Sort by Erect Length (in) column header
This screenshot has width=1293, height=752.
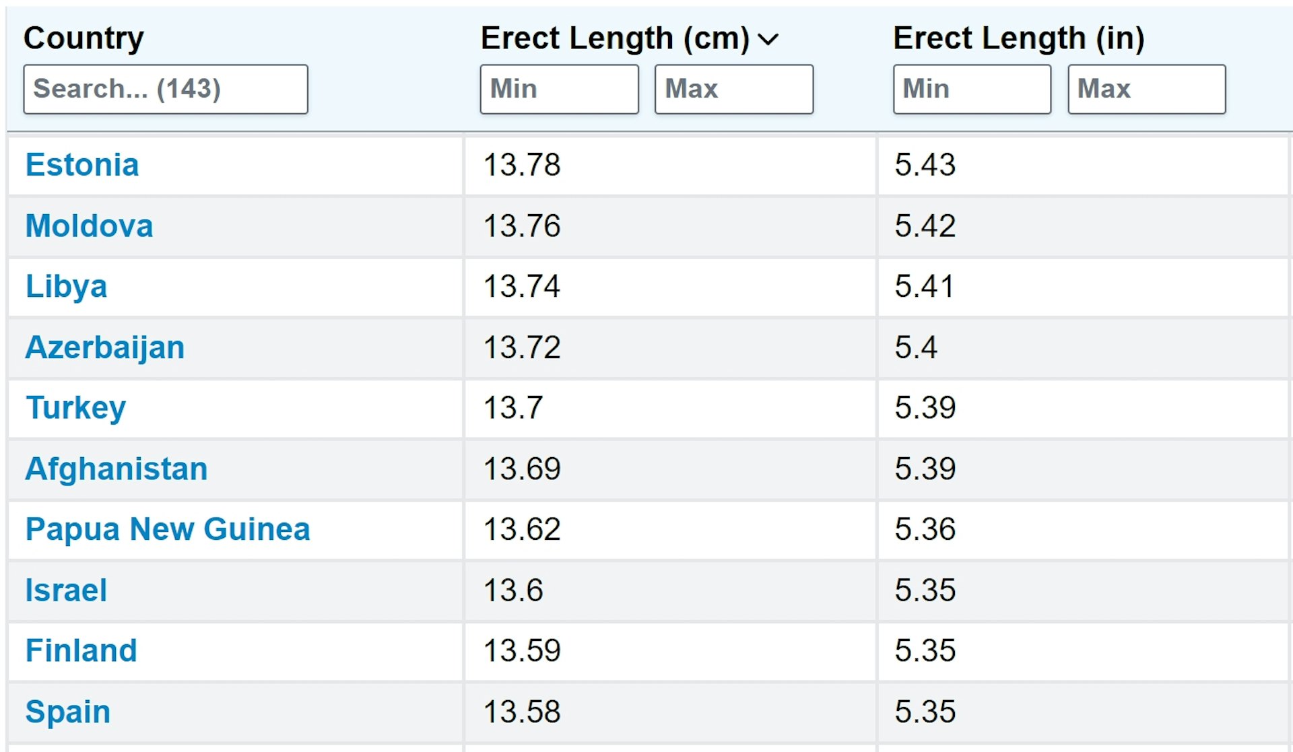(1018, 38)
